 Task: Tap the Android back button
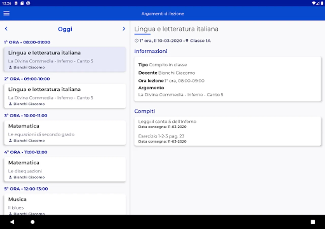tap(12, 222)
